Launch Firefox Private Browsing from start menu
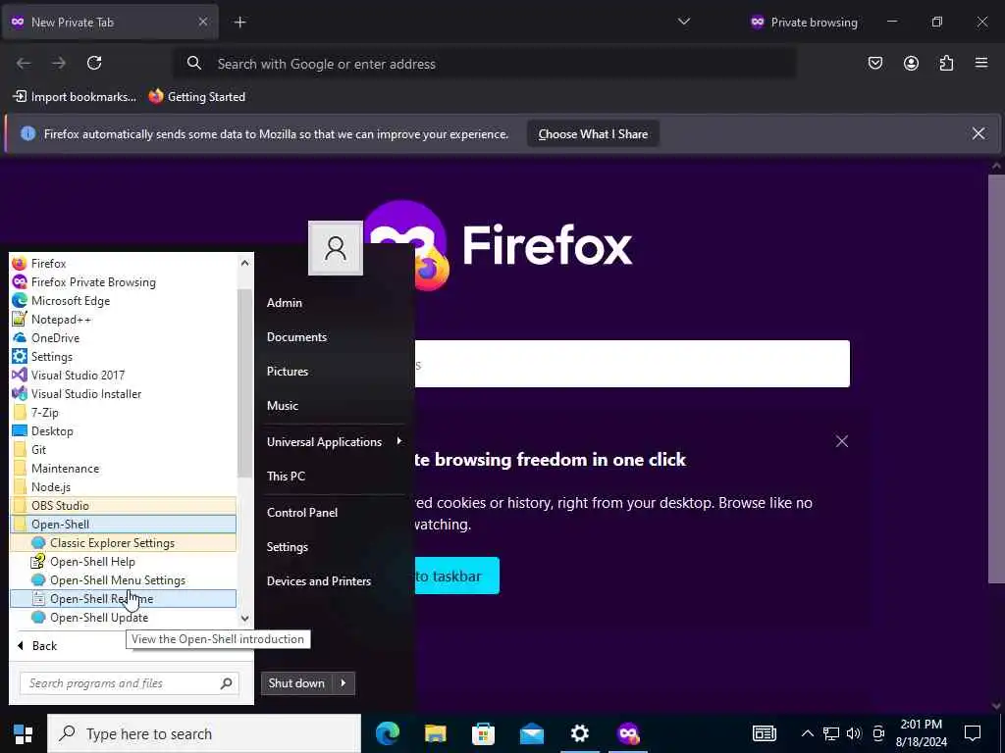 [x=123, y=281]
